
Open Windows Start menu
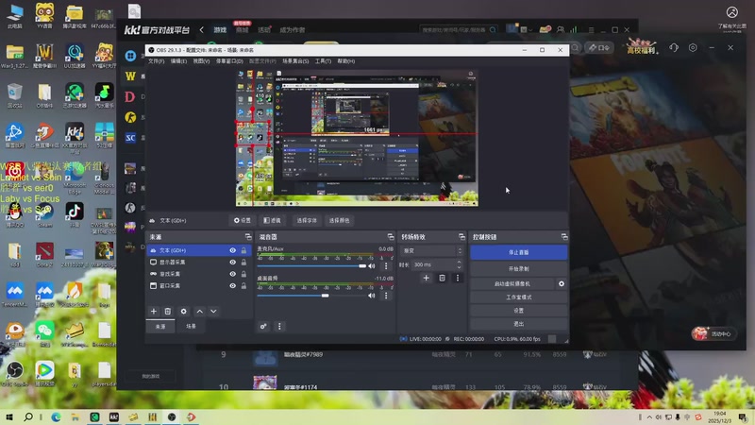9,416
